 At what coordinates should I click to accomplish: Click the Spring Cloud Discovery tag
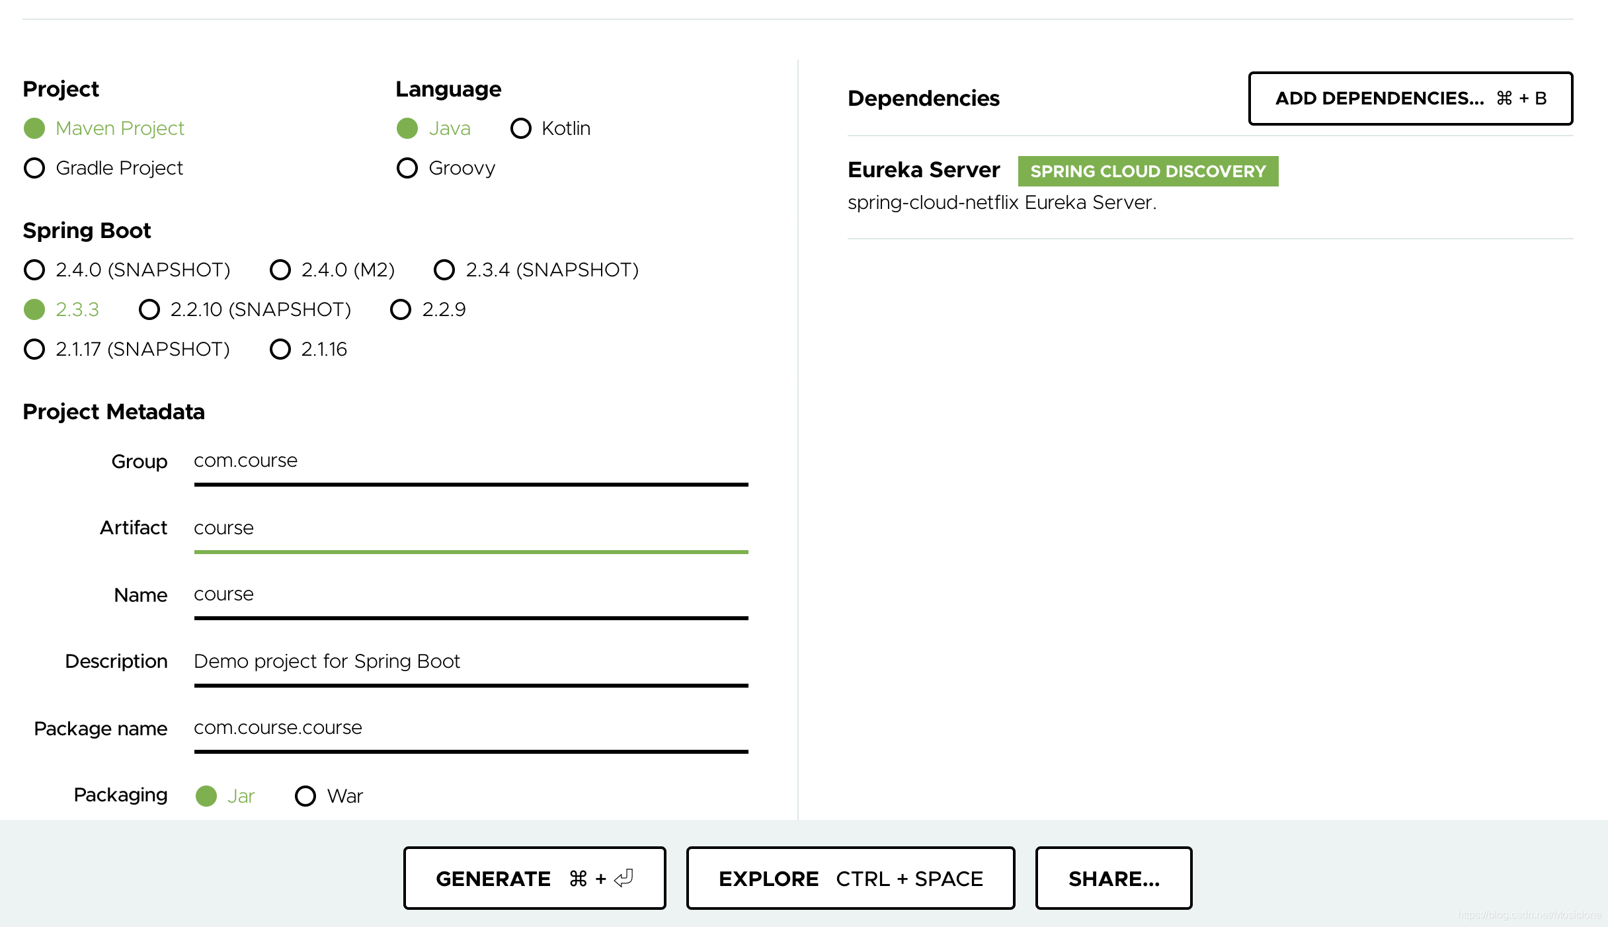pos(1148,171)
